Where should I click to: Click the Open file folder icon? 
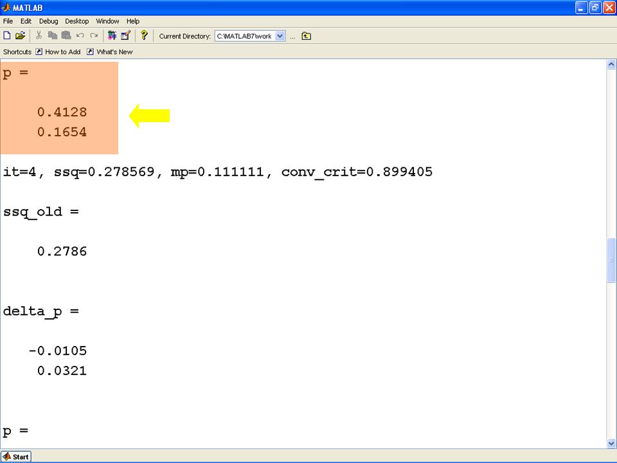pos(20,35)
